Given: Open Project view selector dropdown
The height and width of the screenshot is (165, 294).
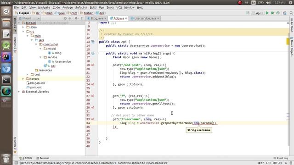Looking at the screenshot, I should (29, 18).
